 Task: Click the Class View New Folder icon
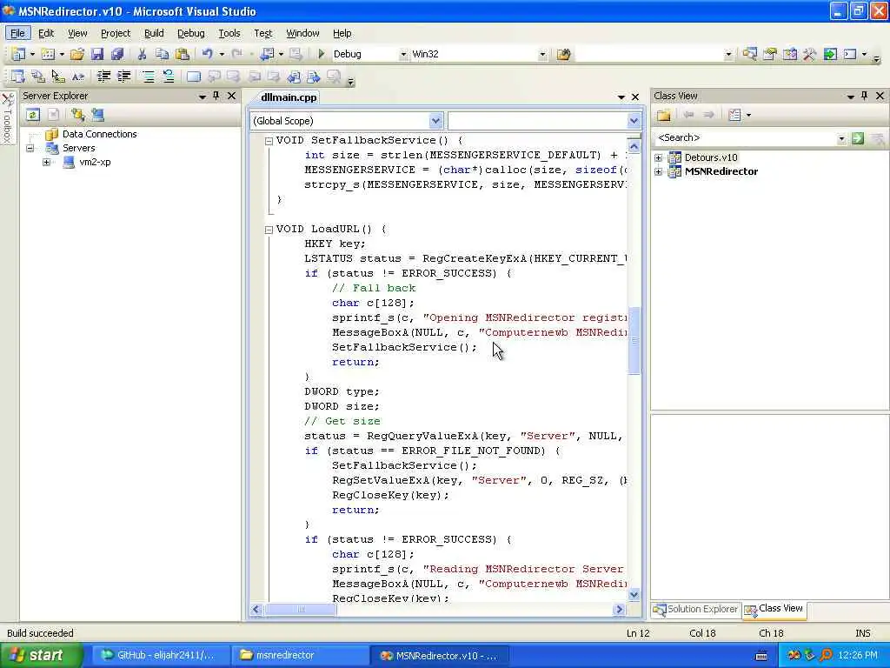tap(663, 116)
